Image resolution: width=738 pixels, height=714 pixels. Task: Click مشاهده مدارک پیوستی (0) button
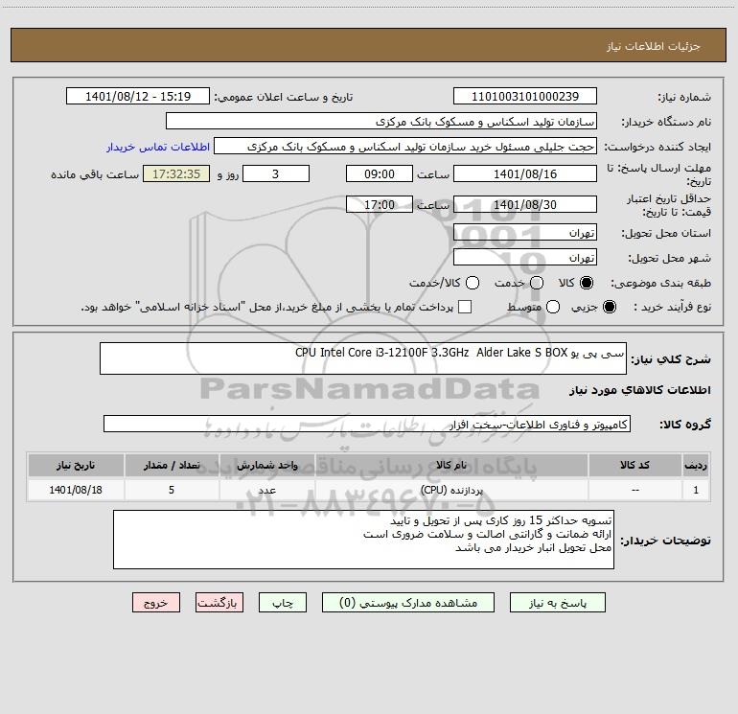click(x=408, y=603)
